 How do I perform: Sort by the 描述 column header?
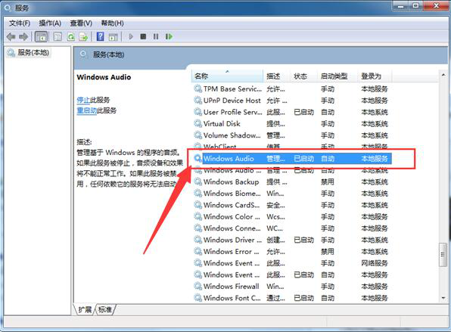276,76
